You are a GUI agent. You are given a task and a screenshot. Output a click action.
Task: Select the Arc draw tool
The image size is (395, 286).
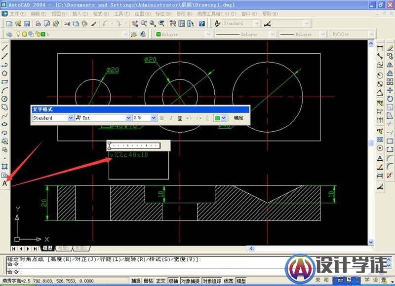click(4, 90)
